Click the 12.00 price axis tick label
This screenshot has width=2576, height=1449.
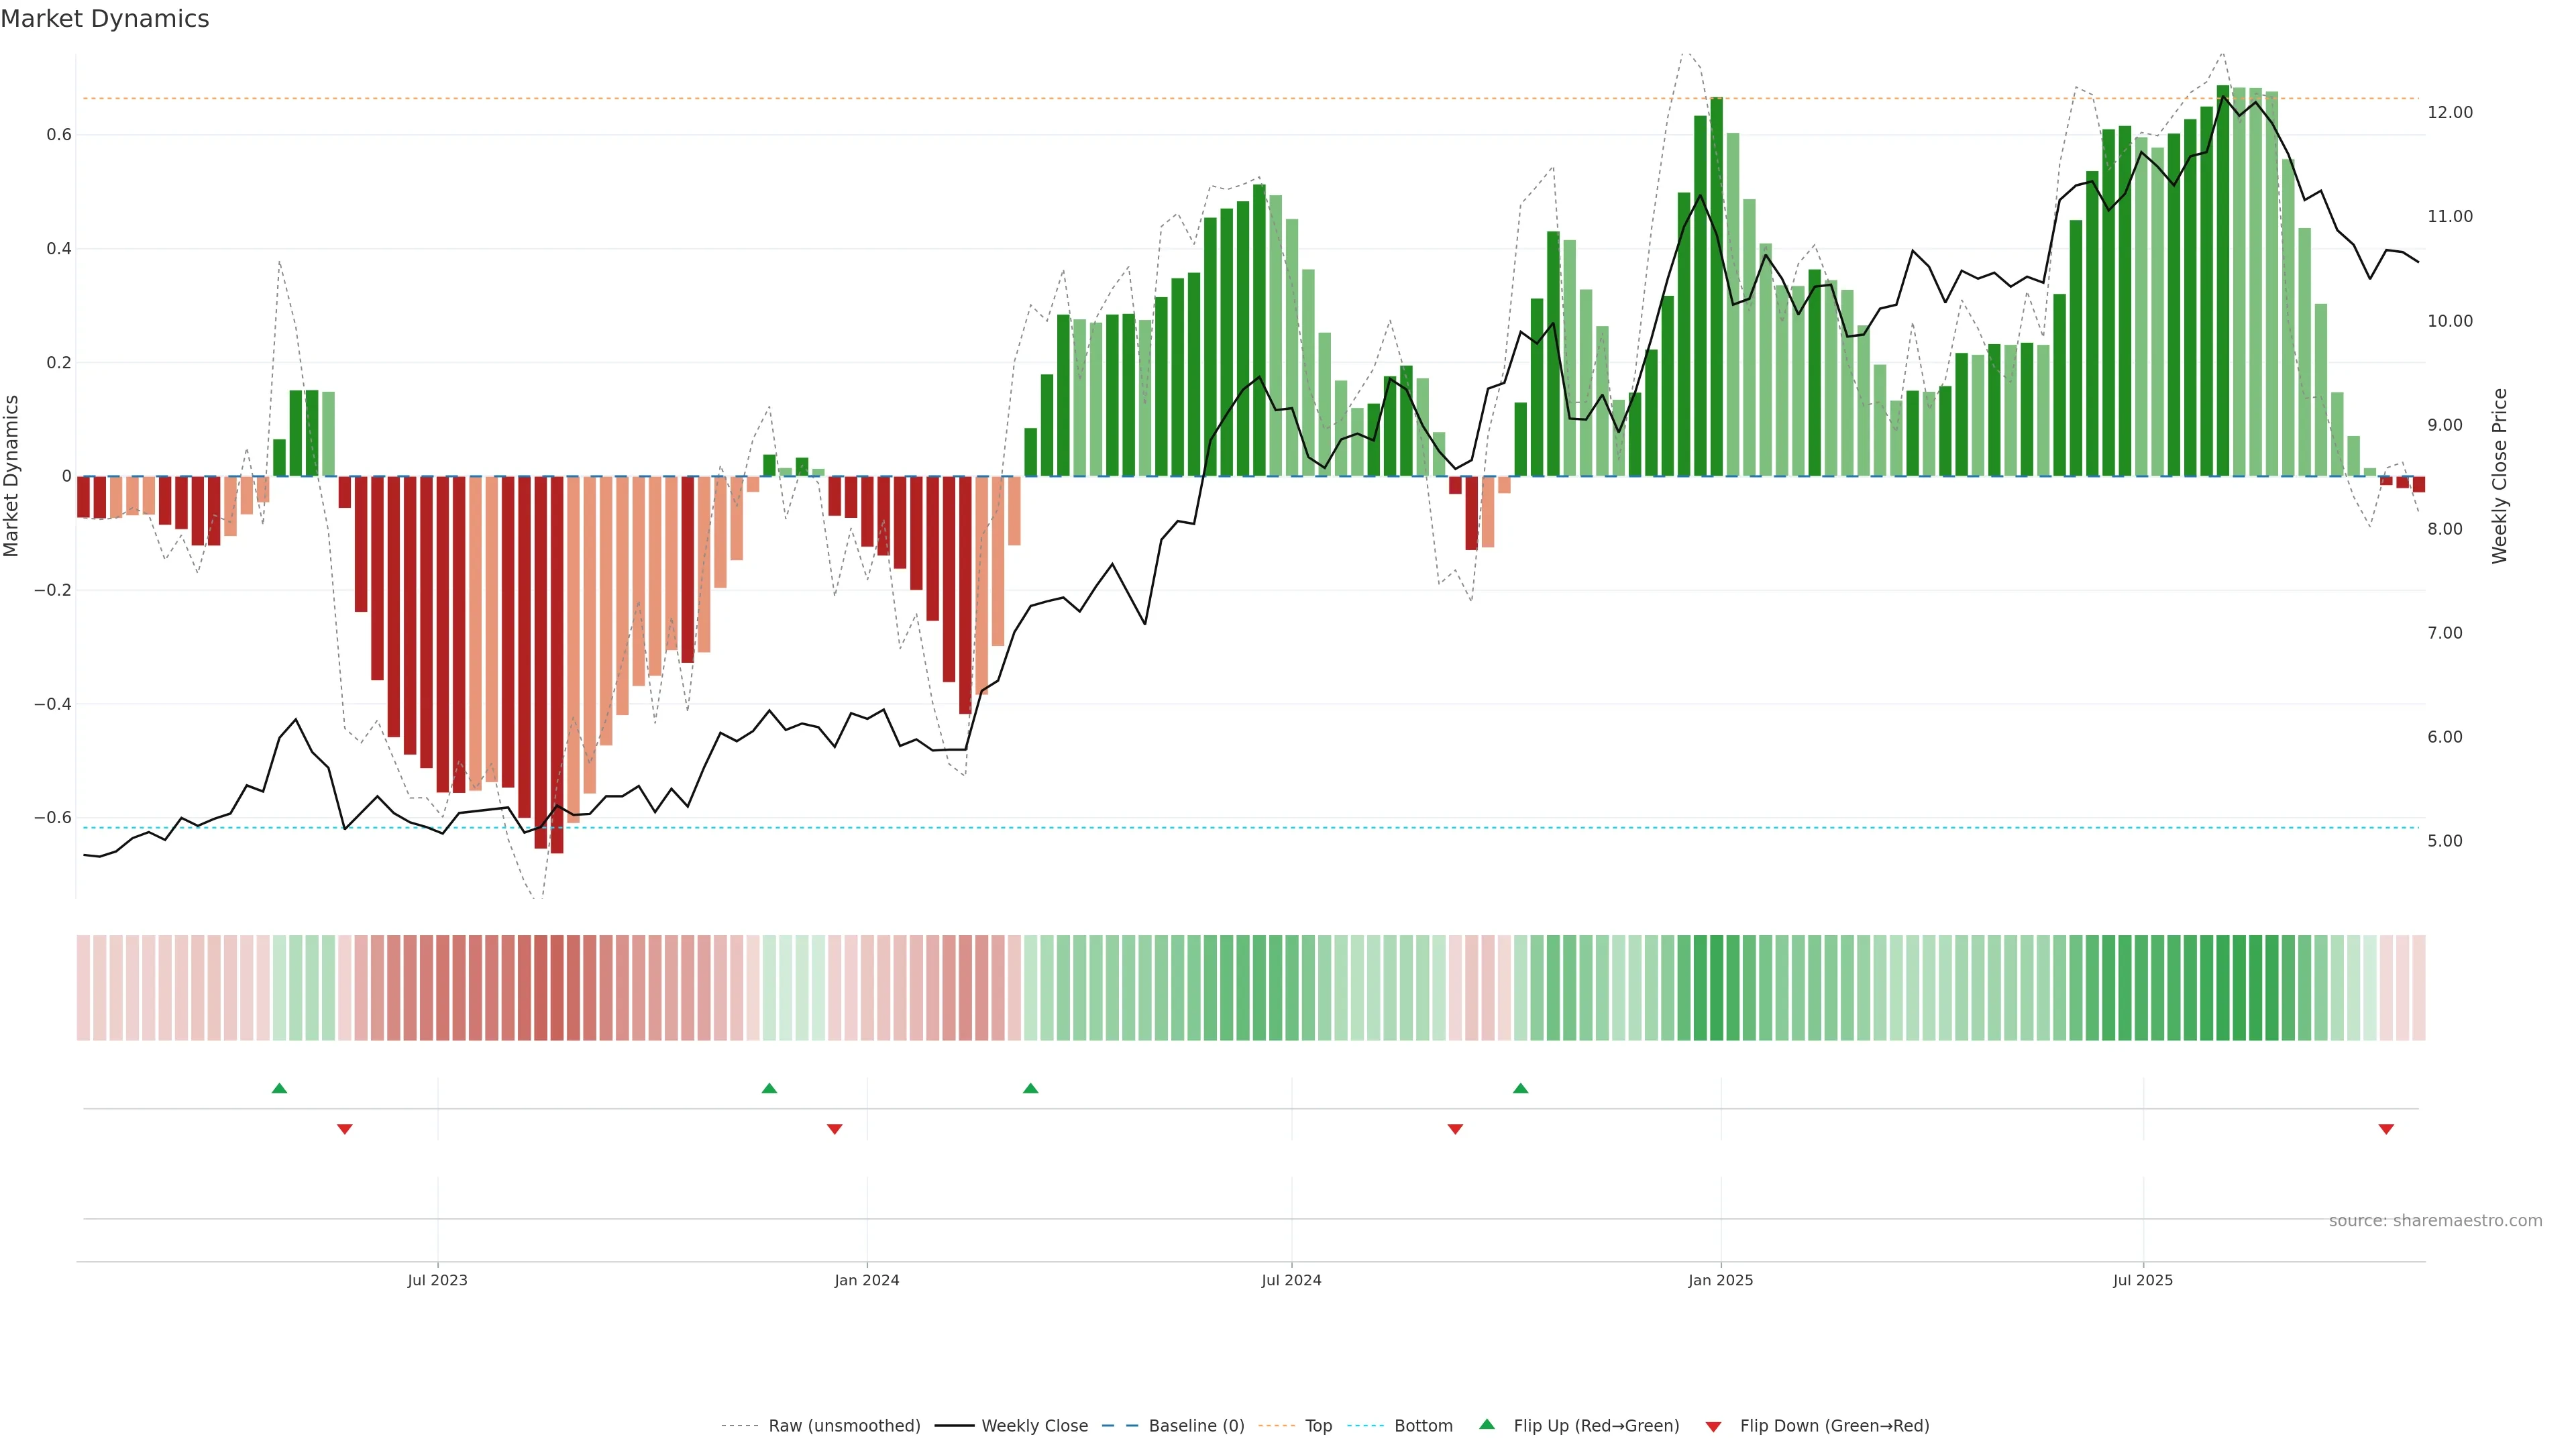[x=2449, y=112]
